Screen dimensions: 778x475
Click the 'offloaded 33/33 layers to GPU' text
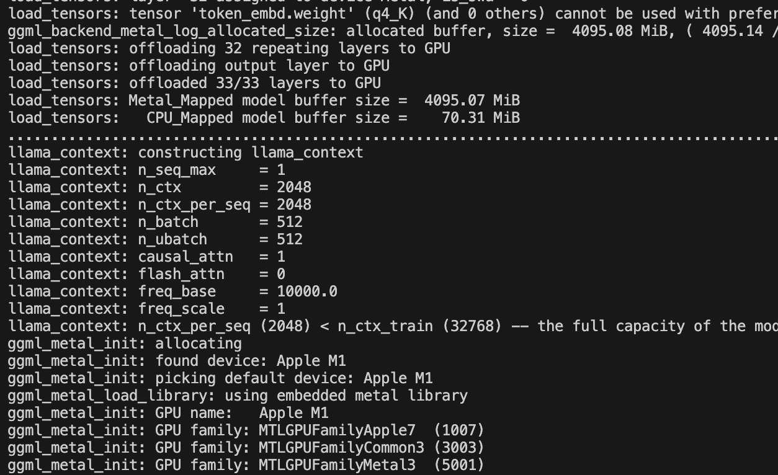point(255,83)
